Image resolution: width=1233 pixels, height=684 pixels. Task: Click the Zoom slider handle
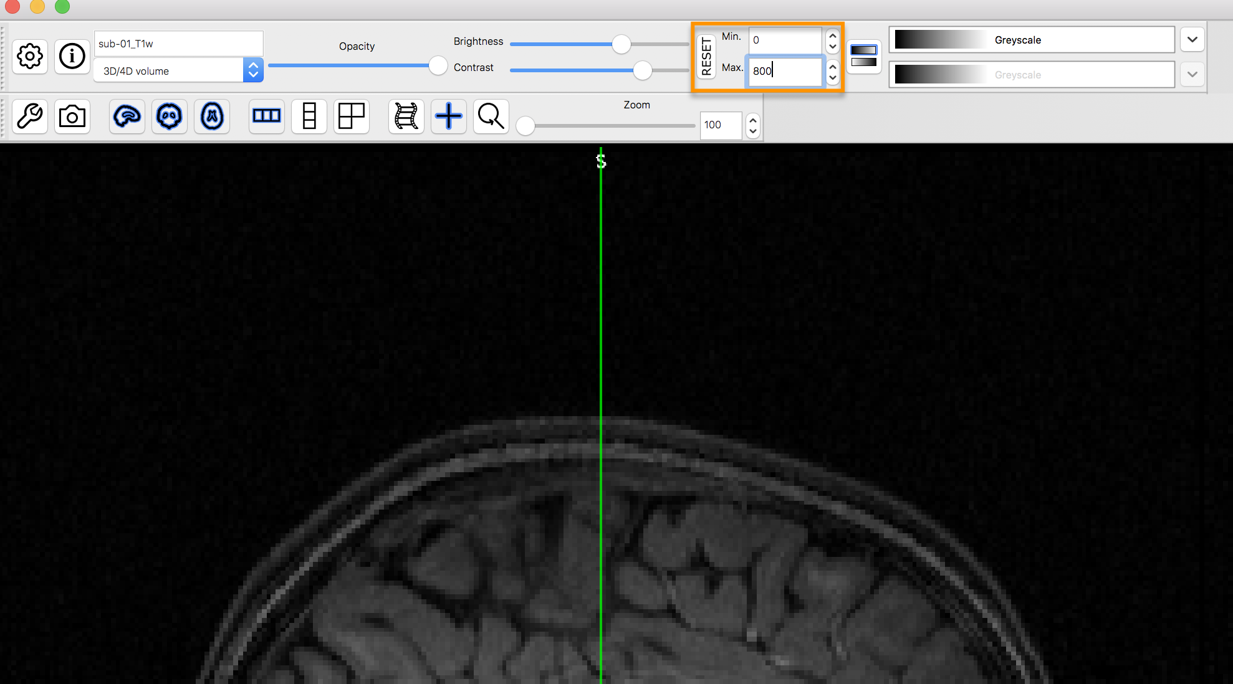525,126
